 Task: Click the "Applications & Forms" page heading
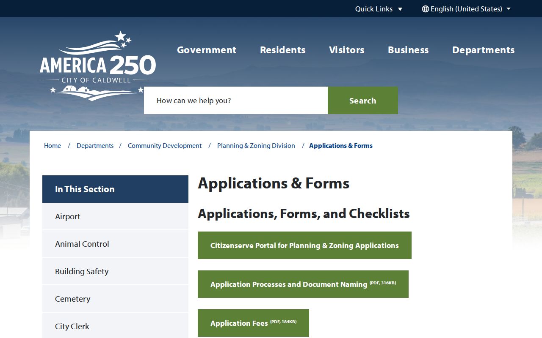click(x=274, y=183)
